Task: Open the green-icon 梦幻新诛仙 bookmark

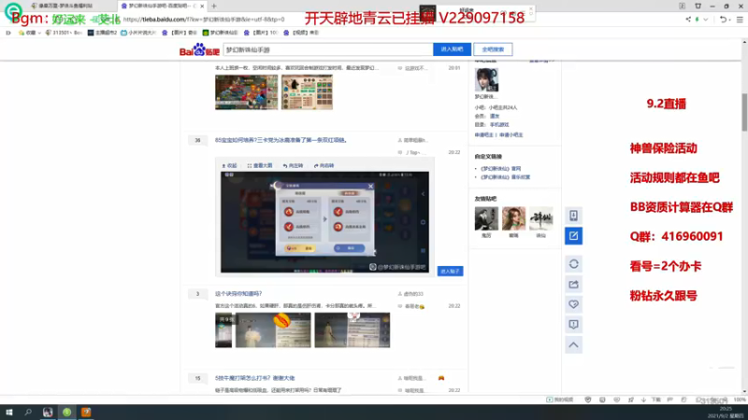Action: coord(220,33)
